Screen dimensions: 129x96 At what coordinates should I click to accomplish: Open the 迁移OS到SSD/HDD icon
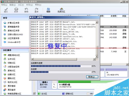coord(5,35)
